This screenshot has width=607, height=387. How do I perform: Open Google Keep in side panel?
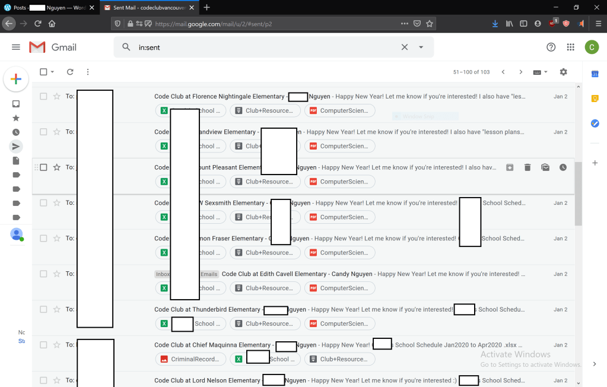(x=595, y=99)
